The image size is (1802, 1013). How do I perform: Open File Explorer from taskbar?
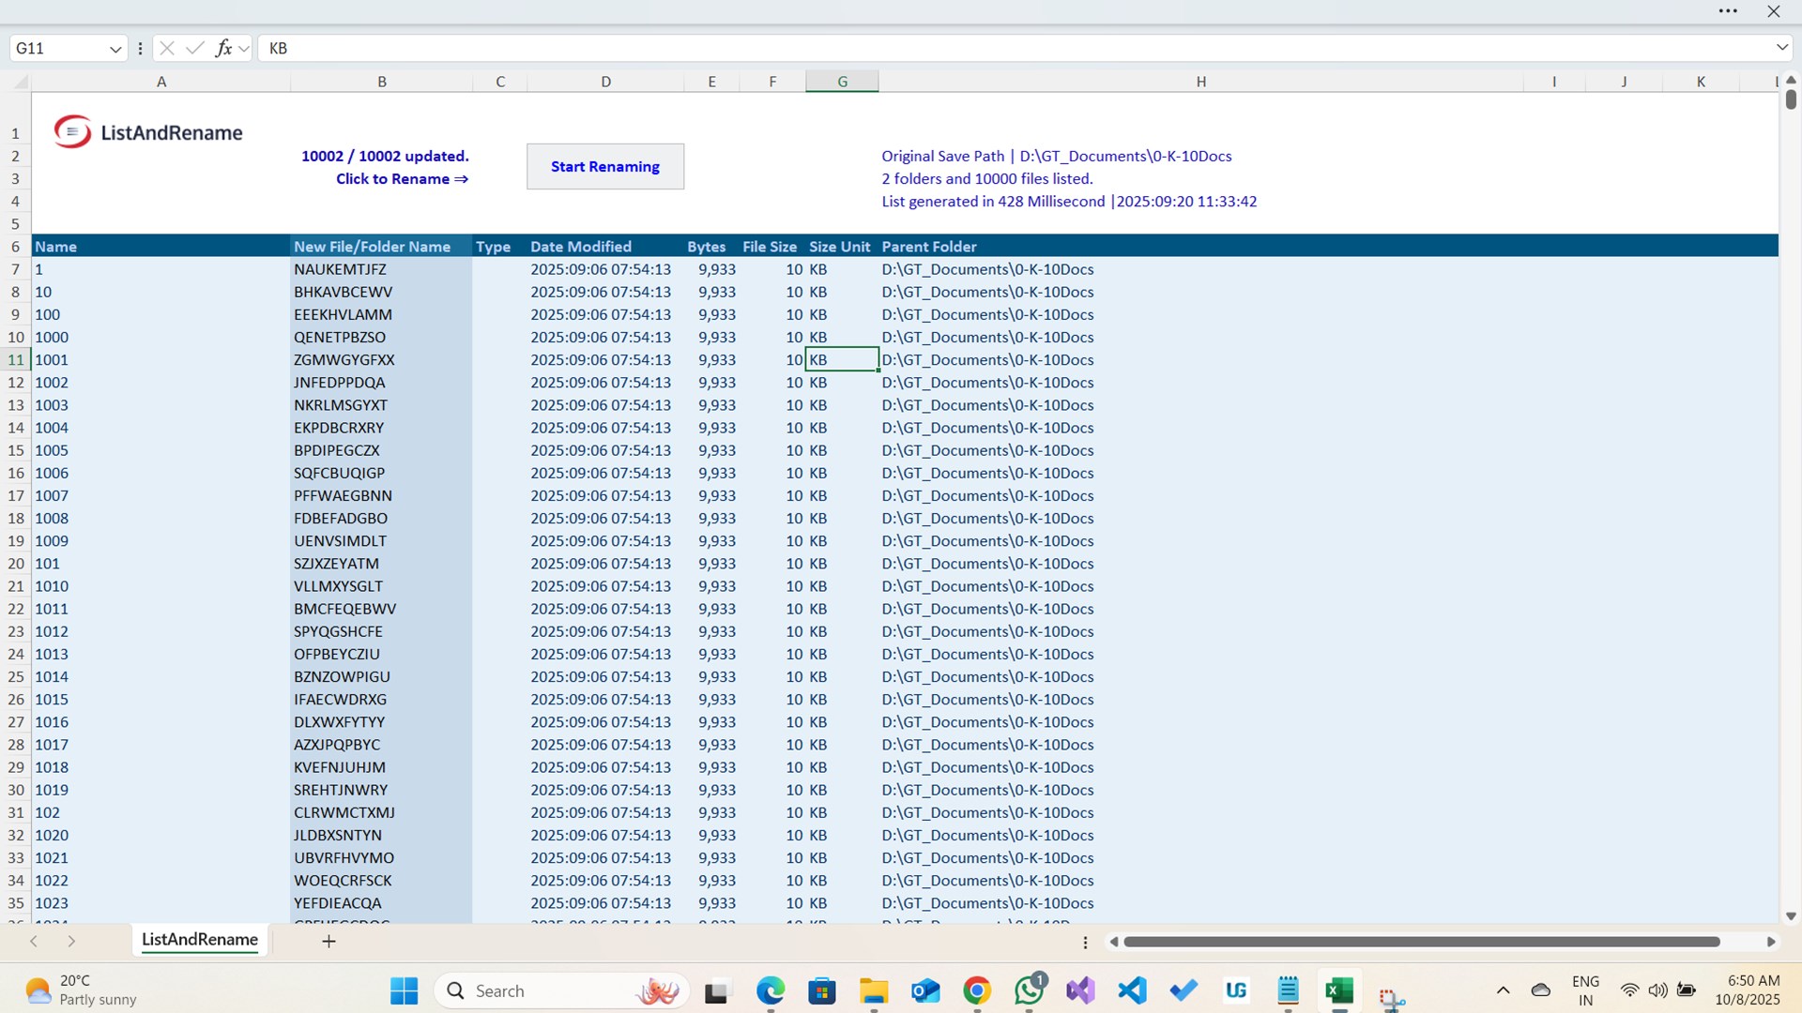pyautogui.click(x=874, y=990)
